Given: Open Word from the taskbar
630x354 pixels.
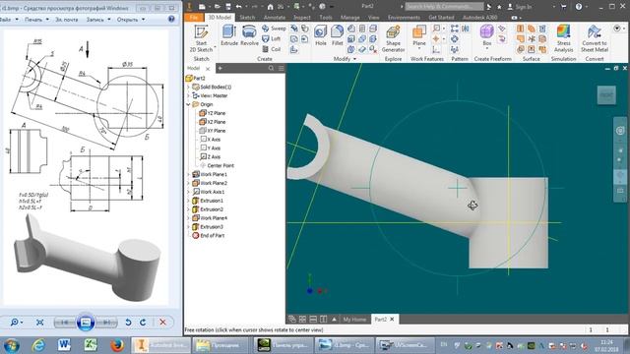Looking at the screenshot, I should coord(64,345).
